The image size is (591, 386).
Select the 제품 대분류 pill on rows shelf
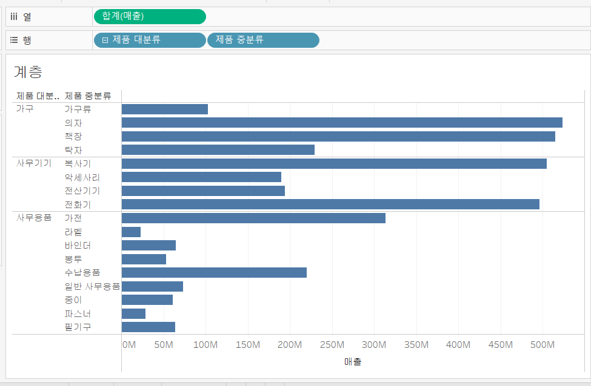(x=150, y=41)
